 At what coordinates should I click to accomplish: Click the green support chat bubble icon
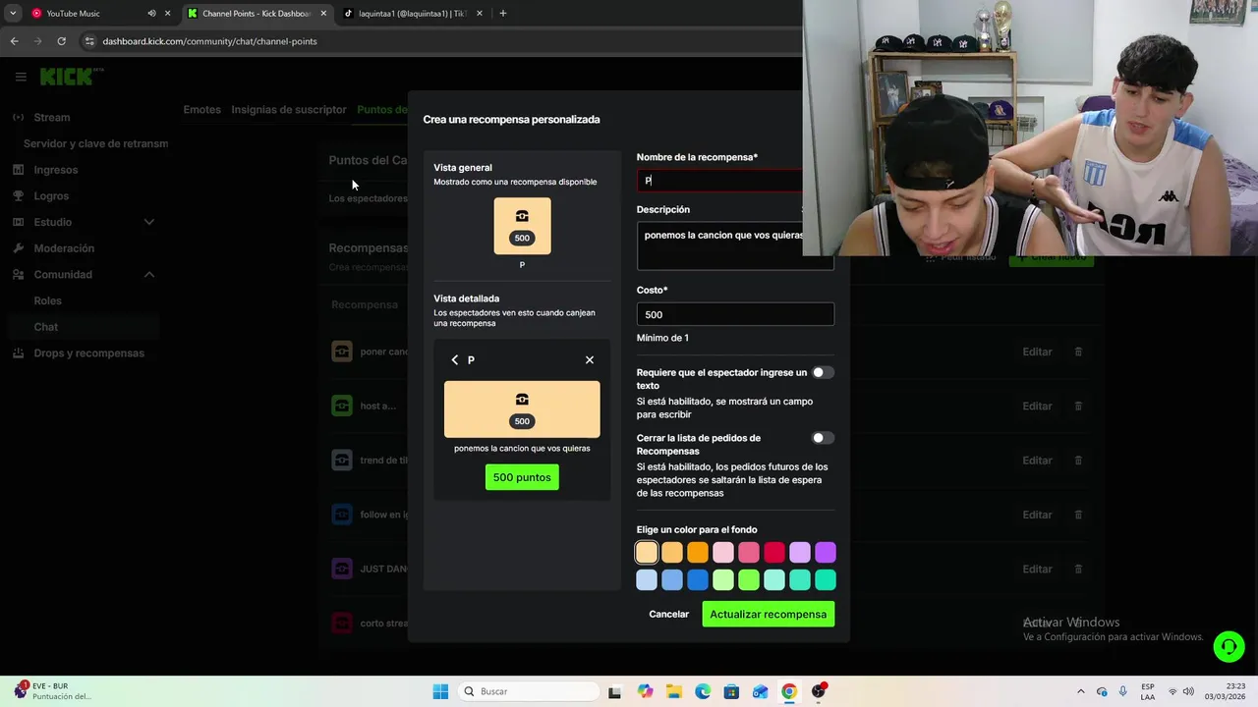pyautogui.click(x=1229, y=646)
